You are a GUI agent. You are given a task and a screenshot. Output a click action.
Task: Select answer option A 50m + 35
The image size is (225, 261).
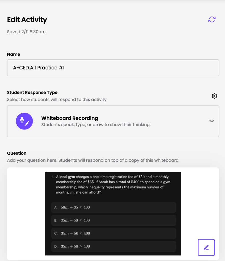click(114, 207)
